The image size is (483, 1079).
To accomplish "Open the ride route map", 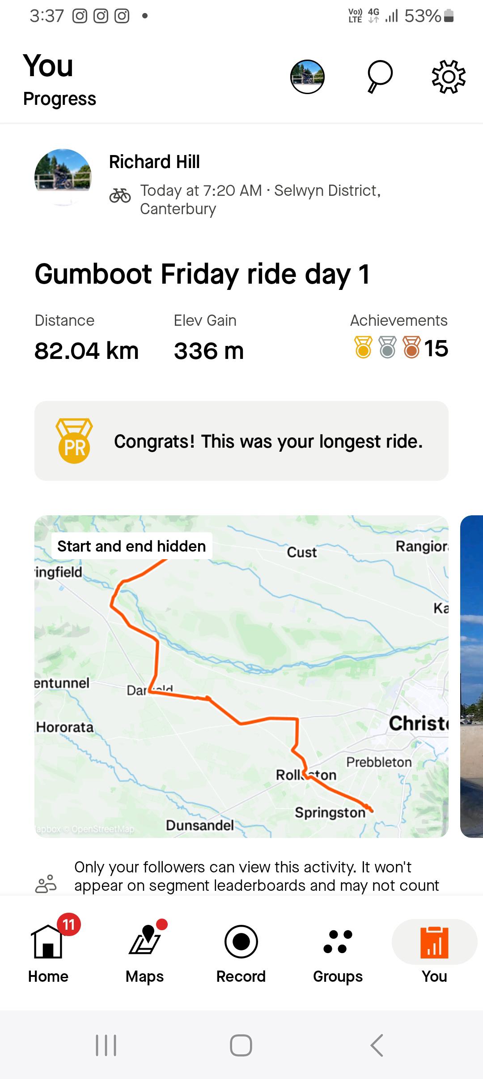I will click(x=241, y=677).
